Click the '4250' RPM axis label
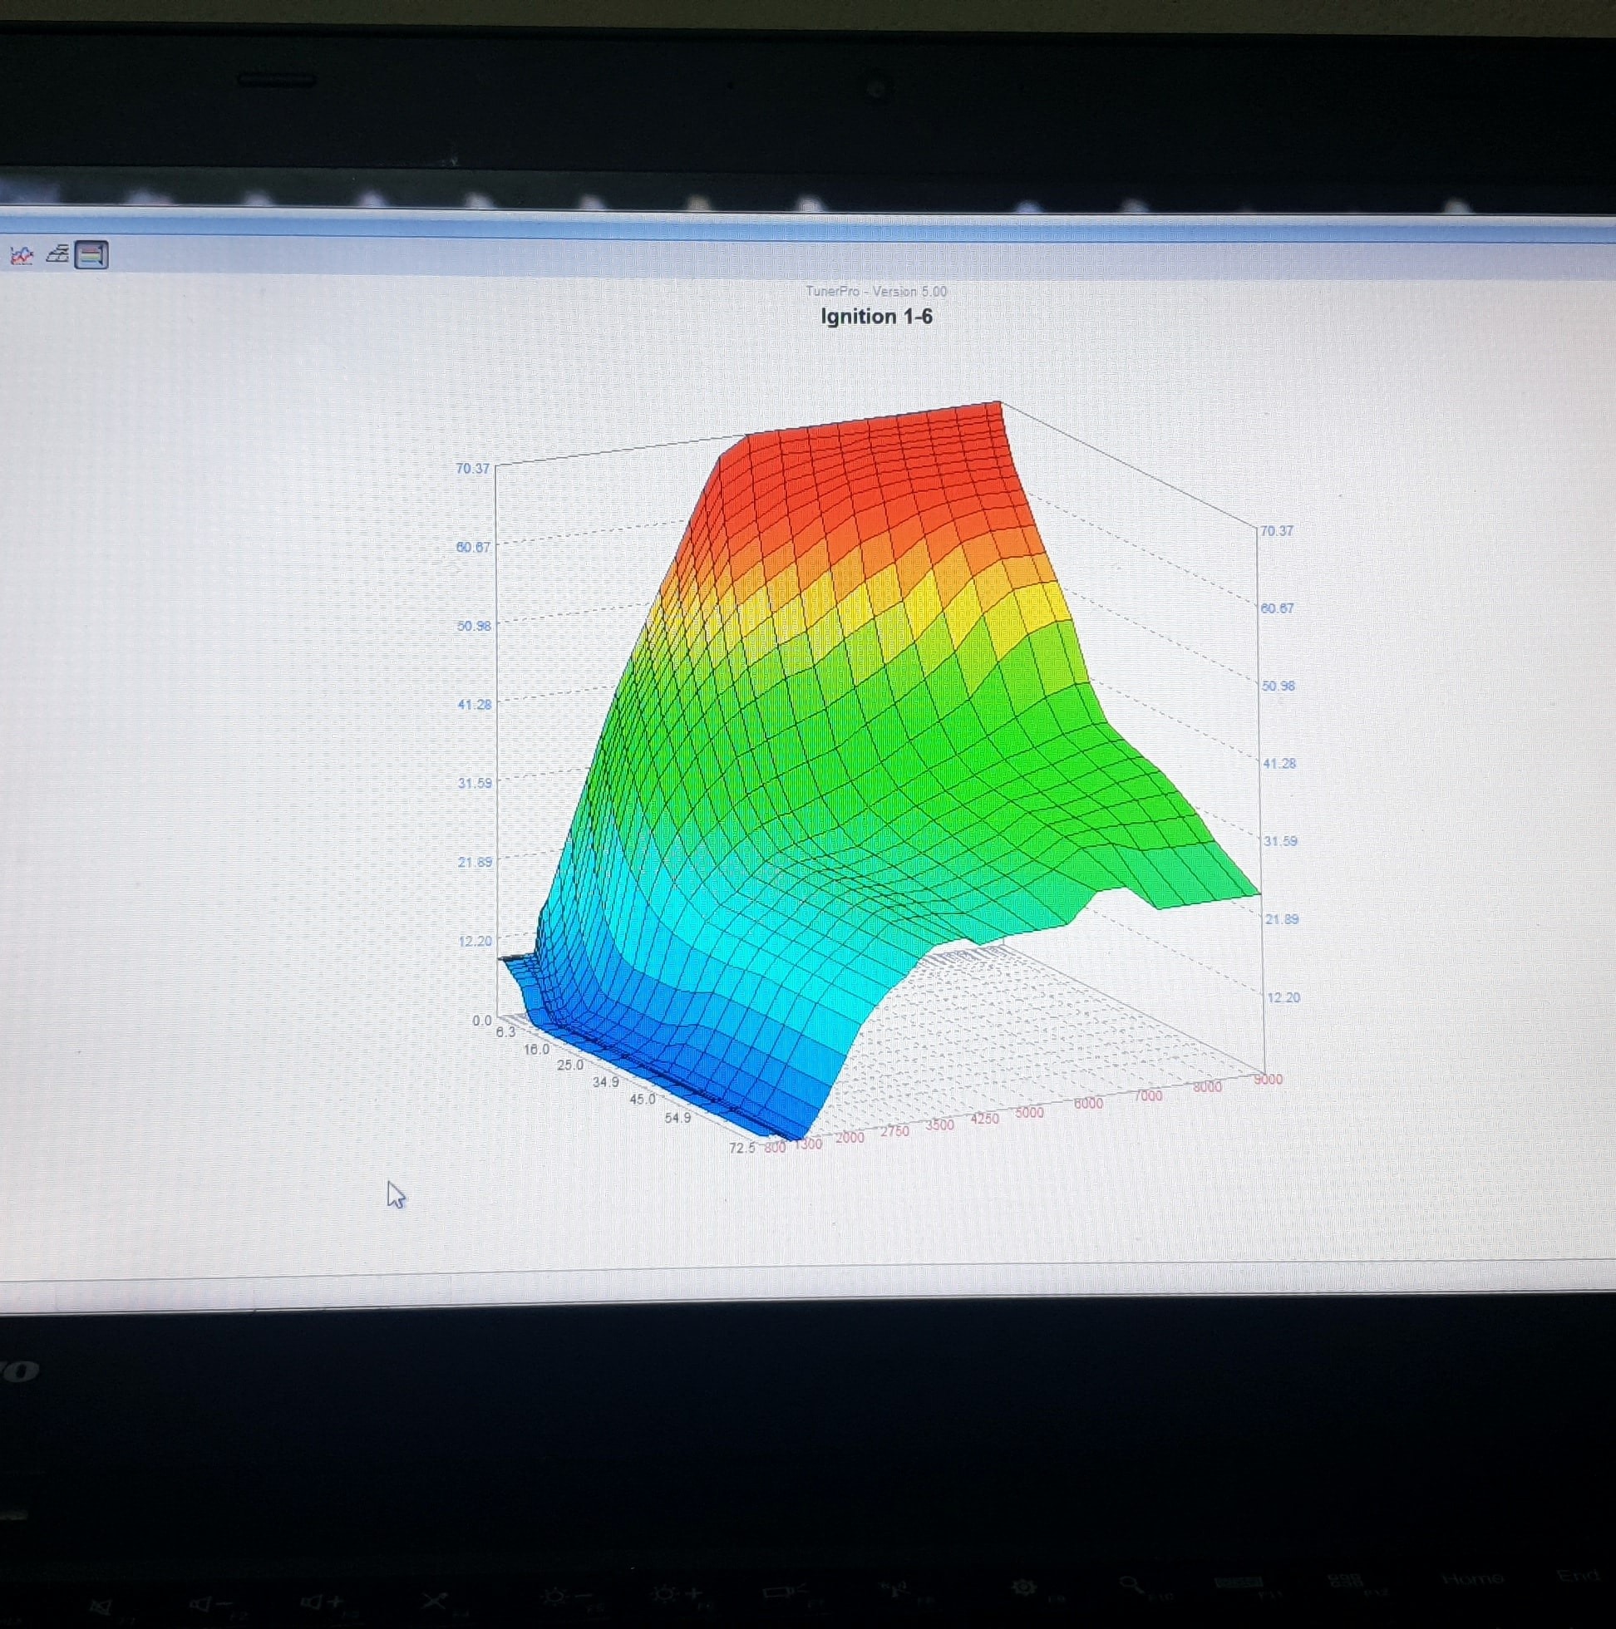The height and width of the screenshot is (1629, 1616). (x=984, y=1119)
